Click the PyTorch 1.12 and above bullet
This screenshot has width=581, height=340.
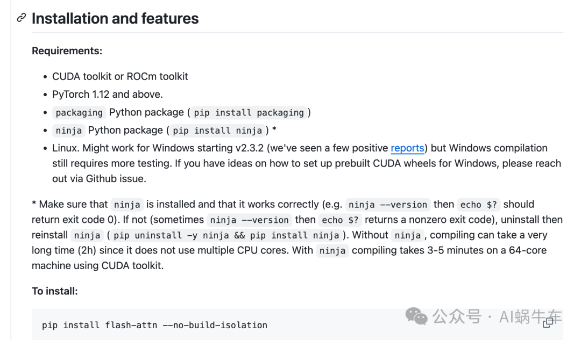(x=107, y=95)
